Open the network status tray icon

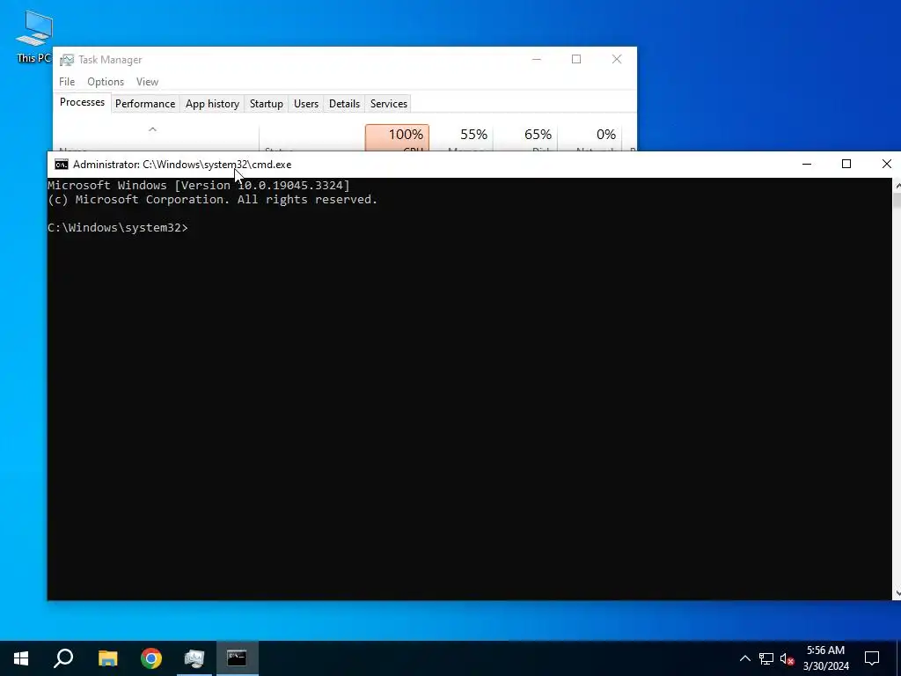point(766,658)
